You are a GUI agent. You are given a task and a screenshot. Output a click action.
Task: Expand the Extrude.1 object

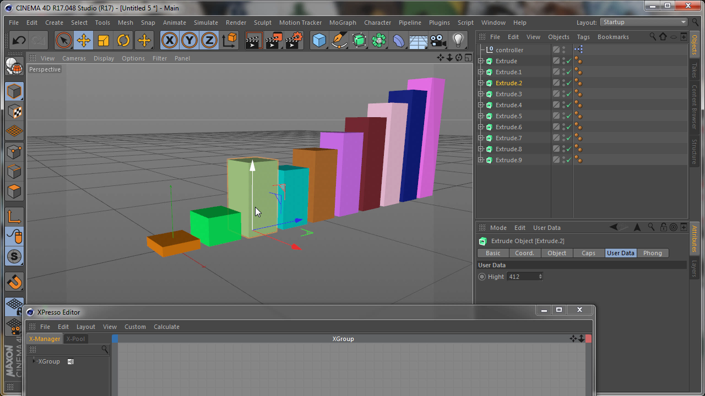point(481,72)
